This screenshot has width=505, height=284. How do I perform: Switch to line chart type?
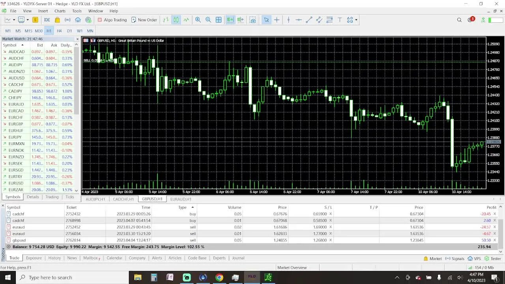[186, 20]
